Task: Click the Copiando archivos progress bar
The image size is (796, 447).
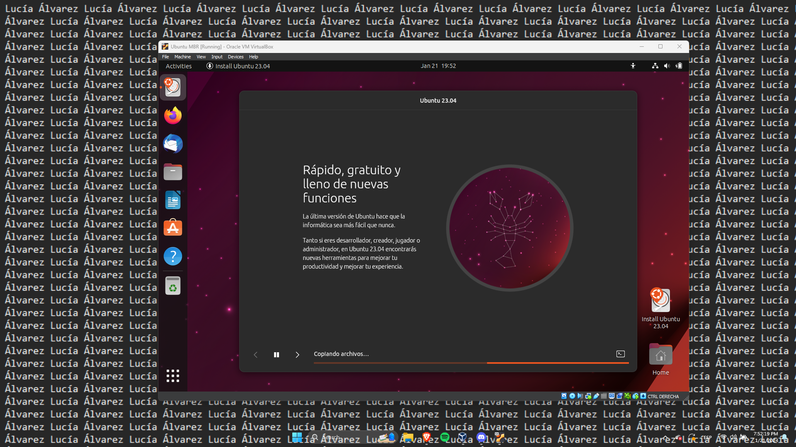Action: click(x=471, y=363)
